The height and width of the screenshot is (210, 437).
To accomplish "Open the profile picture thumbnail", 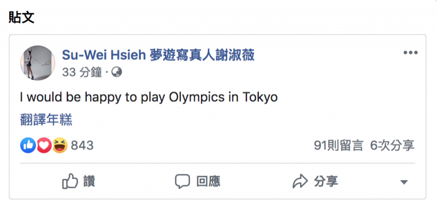I will click(x=38, y=63).
